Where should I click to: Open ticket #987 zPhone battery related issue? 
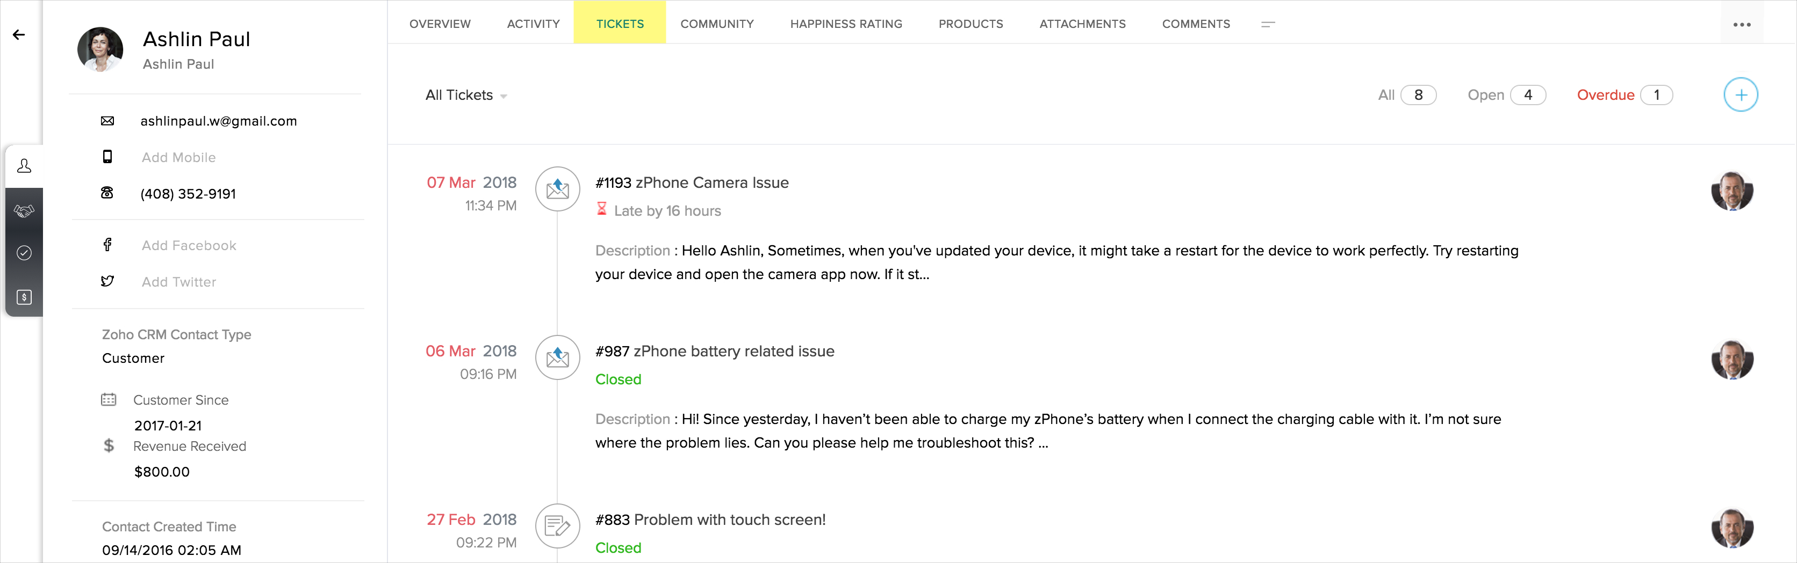pos(714,351)
